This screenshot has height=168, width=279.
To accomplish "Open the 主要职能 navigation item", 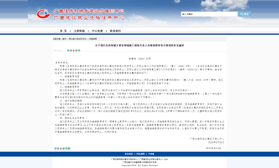I will pos(79,31).
